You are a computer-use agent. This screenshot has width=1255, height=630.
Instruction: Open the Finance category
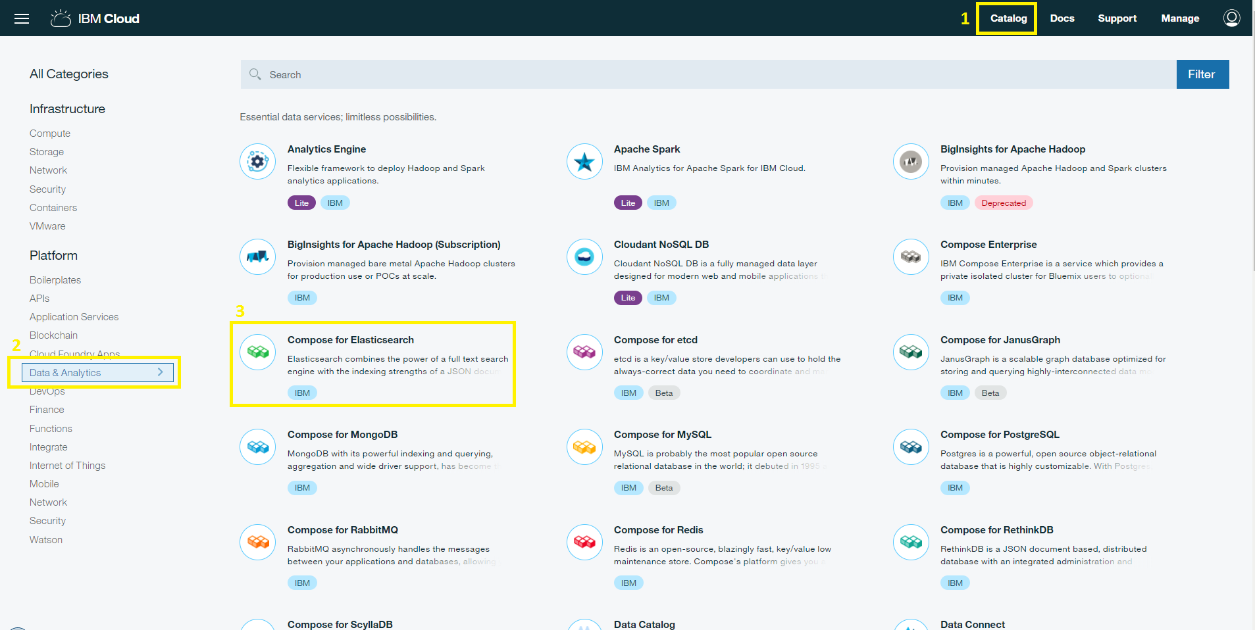coord(47,409)
